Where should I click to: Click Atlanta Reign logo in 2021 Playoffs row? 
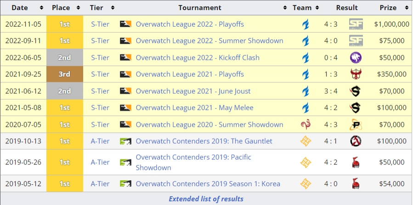[x=356, y=74]
